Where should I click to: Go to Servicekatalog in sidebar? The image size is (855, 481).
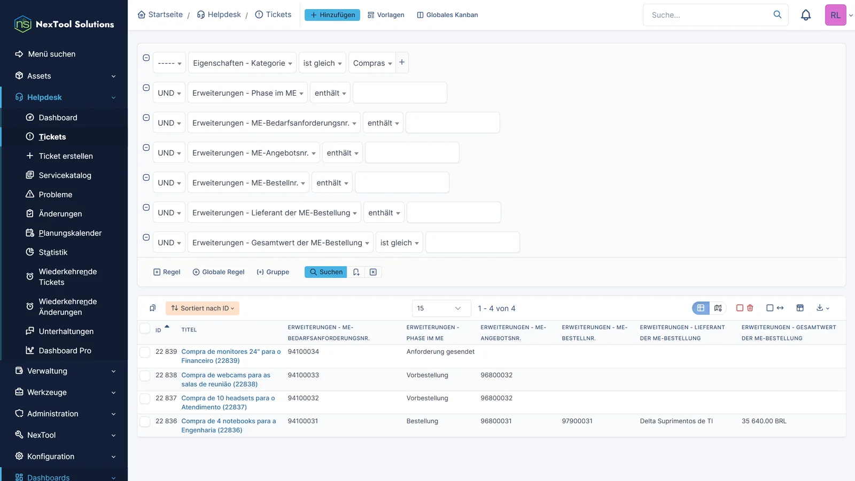[x=65, y=175]
